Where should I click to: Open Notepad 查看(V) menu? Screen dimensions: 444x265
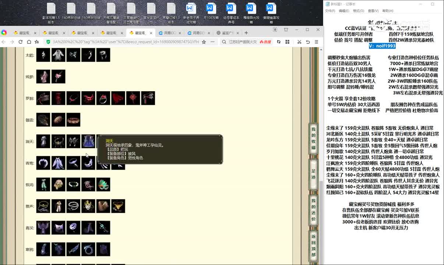(x=373, y=11)
